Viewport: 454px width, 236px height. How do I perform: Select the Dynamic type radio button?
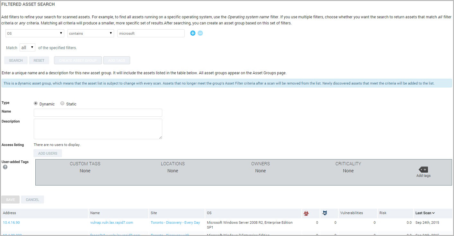[36, 104]
